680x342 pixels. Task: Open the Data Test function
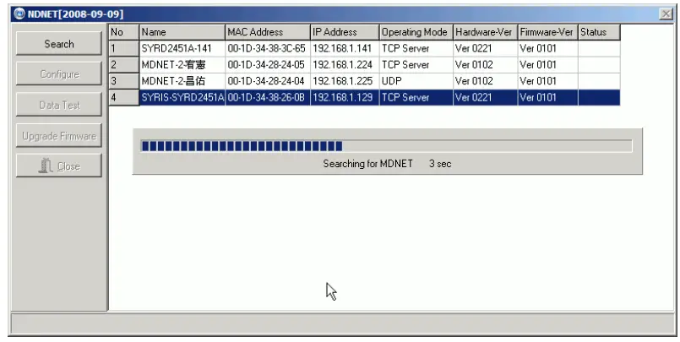click(x=59, y=105)
